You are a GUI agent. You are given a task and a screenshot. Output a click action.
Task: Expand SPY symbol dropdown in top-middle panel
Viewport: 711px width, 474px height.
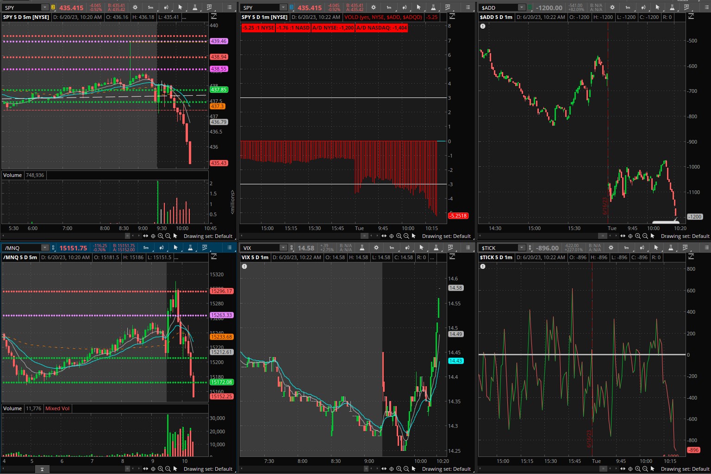point(283,7)
